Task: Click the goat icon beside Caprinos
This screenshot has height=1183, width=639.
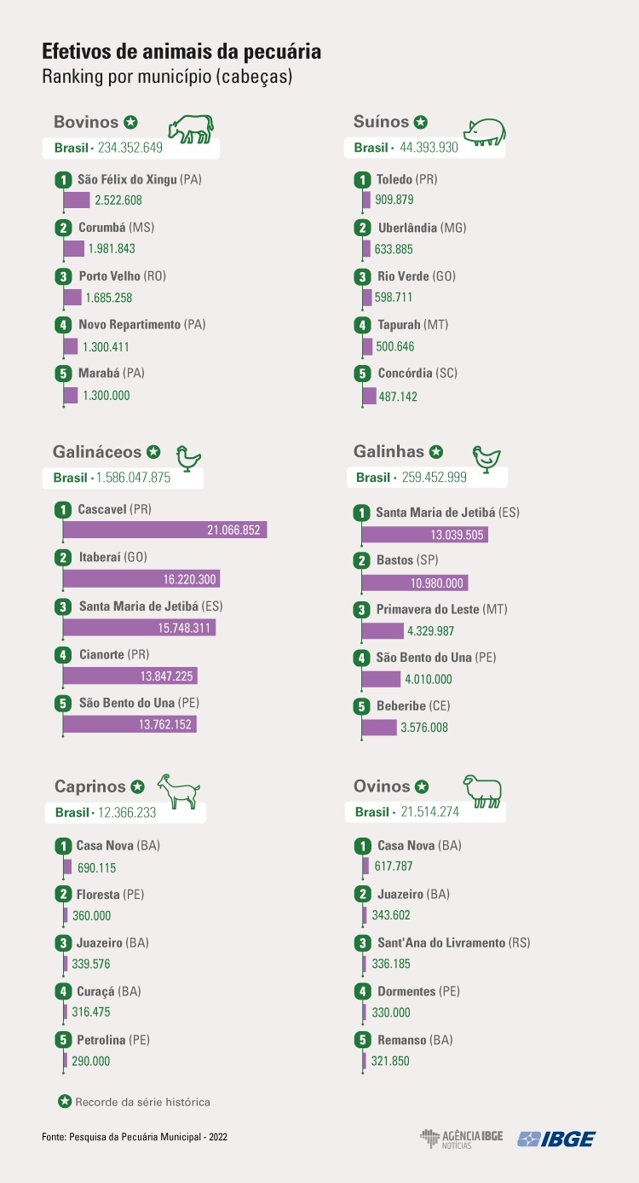Action: click(x=178, y=791)
